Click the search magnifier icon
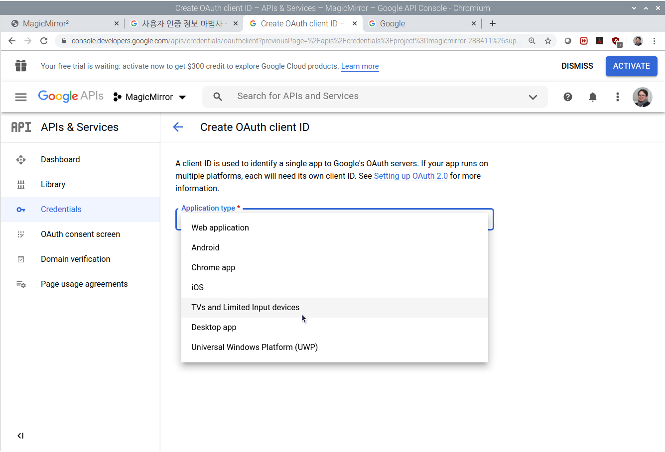 (218, 97)
